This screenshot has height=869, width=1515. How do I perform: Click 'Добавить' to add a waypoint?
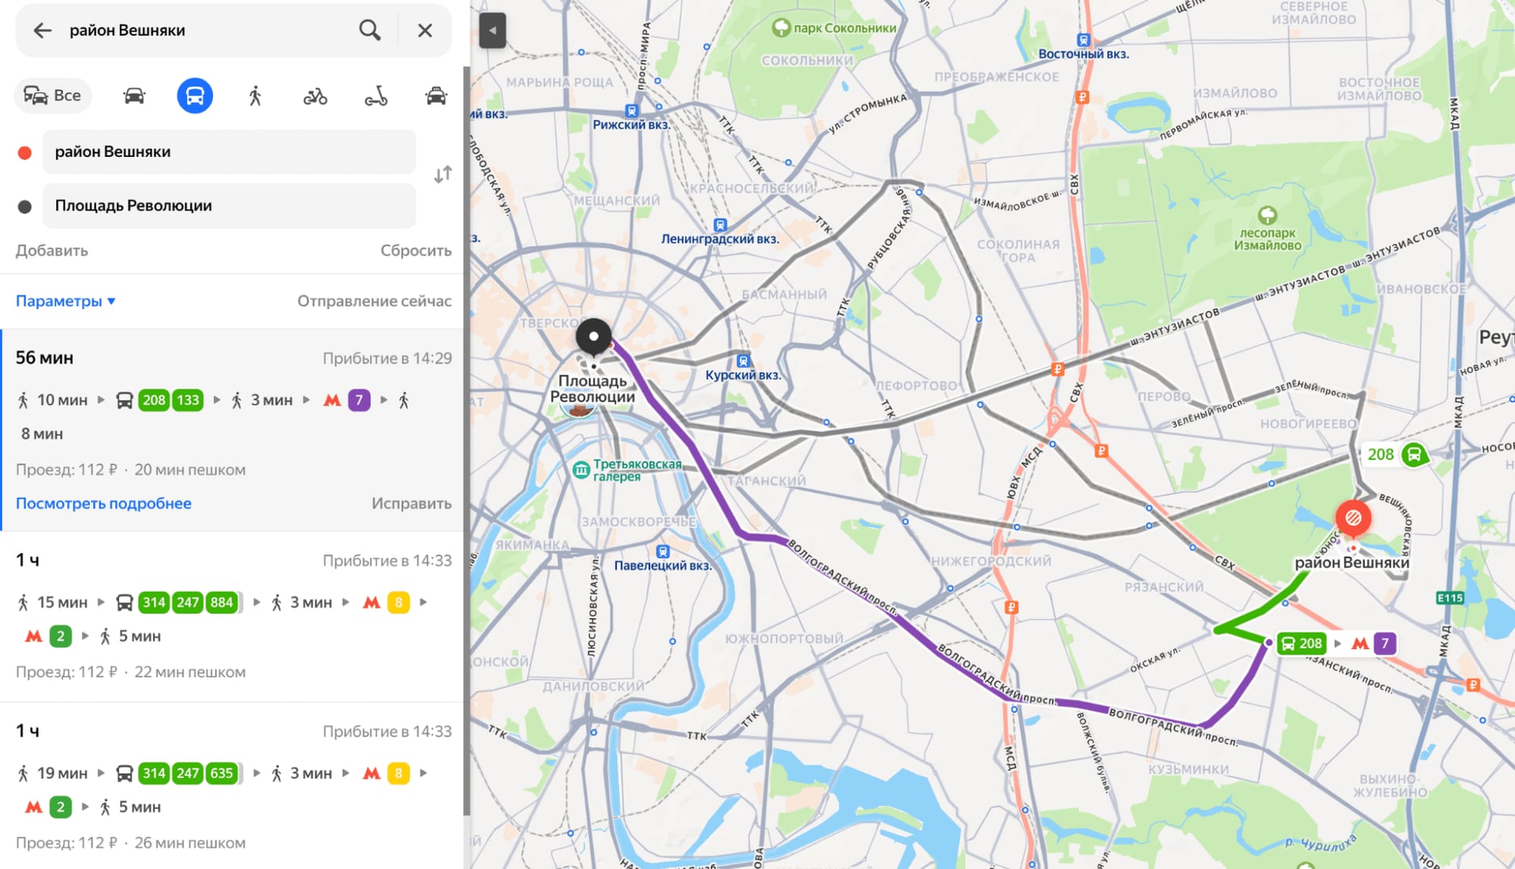52,251
